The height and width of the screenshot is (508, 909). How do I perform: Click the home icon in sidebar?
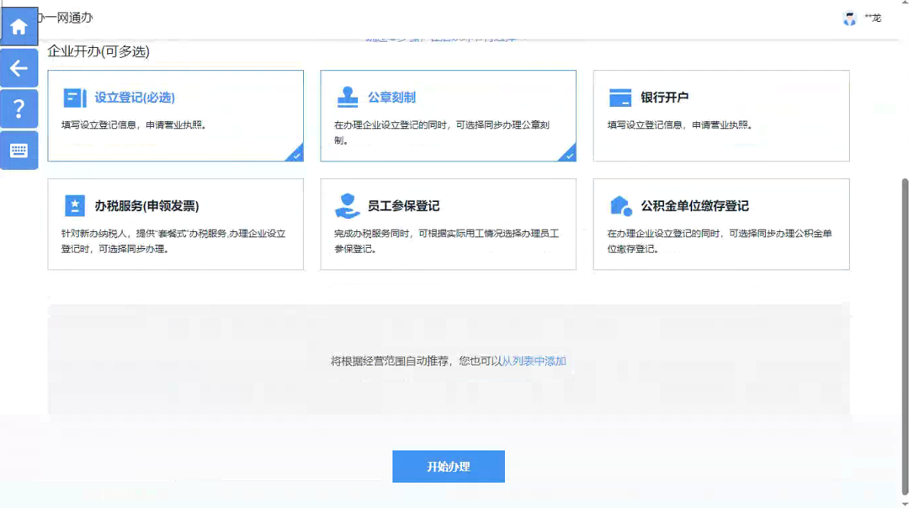pyautogui.click(x=19, y=25)
